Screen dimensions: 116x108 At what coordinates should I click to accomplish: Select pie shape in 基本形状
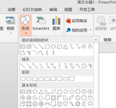coord(35,98)
